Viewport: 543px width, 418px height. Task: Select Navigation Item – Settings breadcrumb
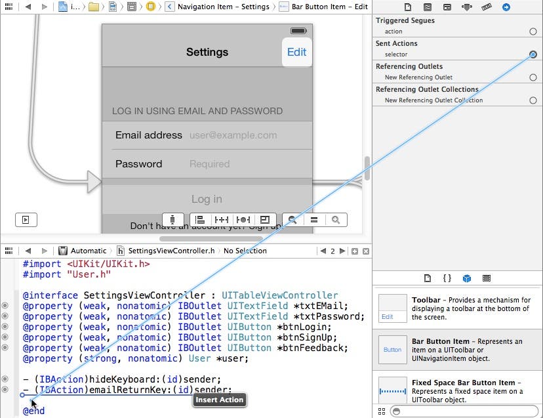pos(223,7)
